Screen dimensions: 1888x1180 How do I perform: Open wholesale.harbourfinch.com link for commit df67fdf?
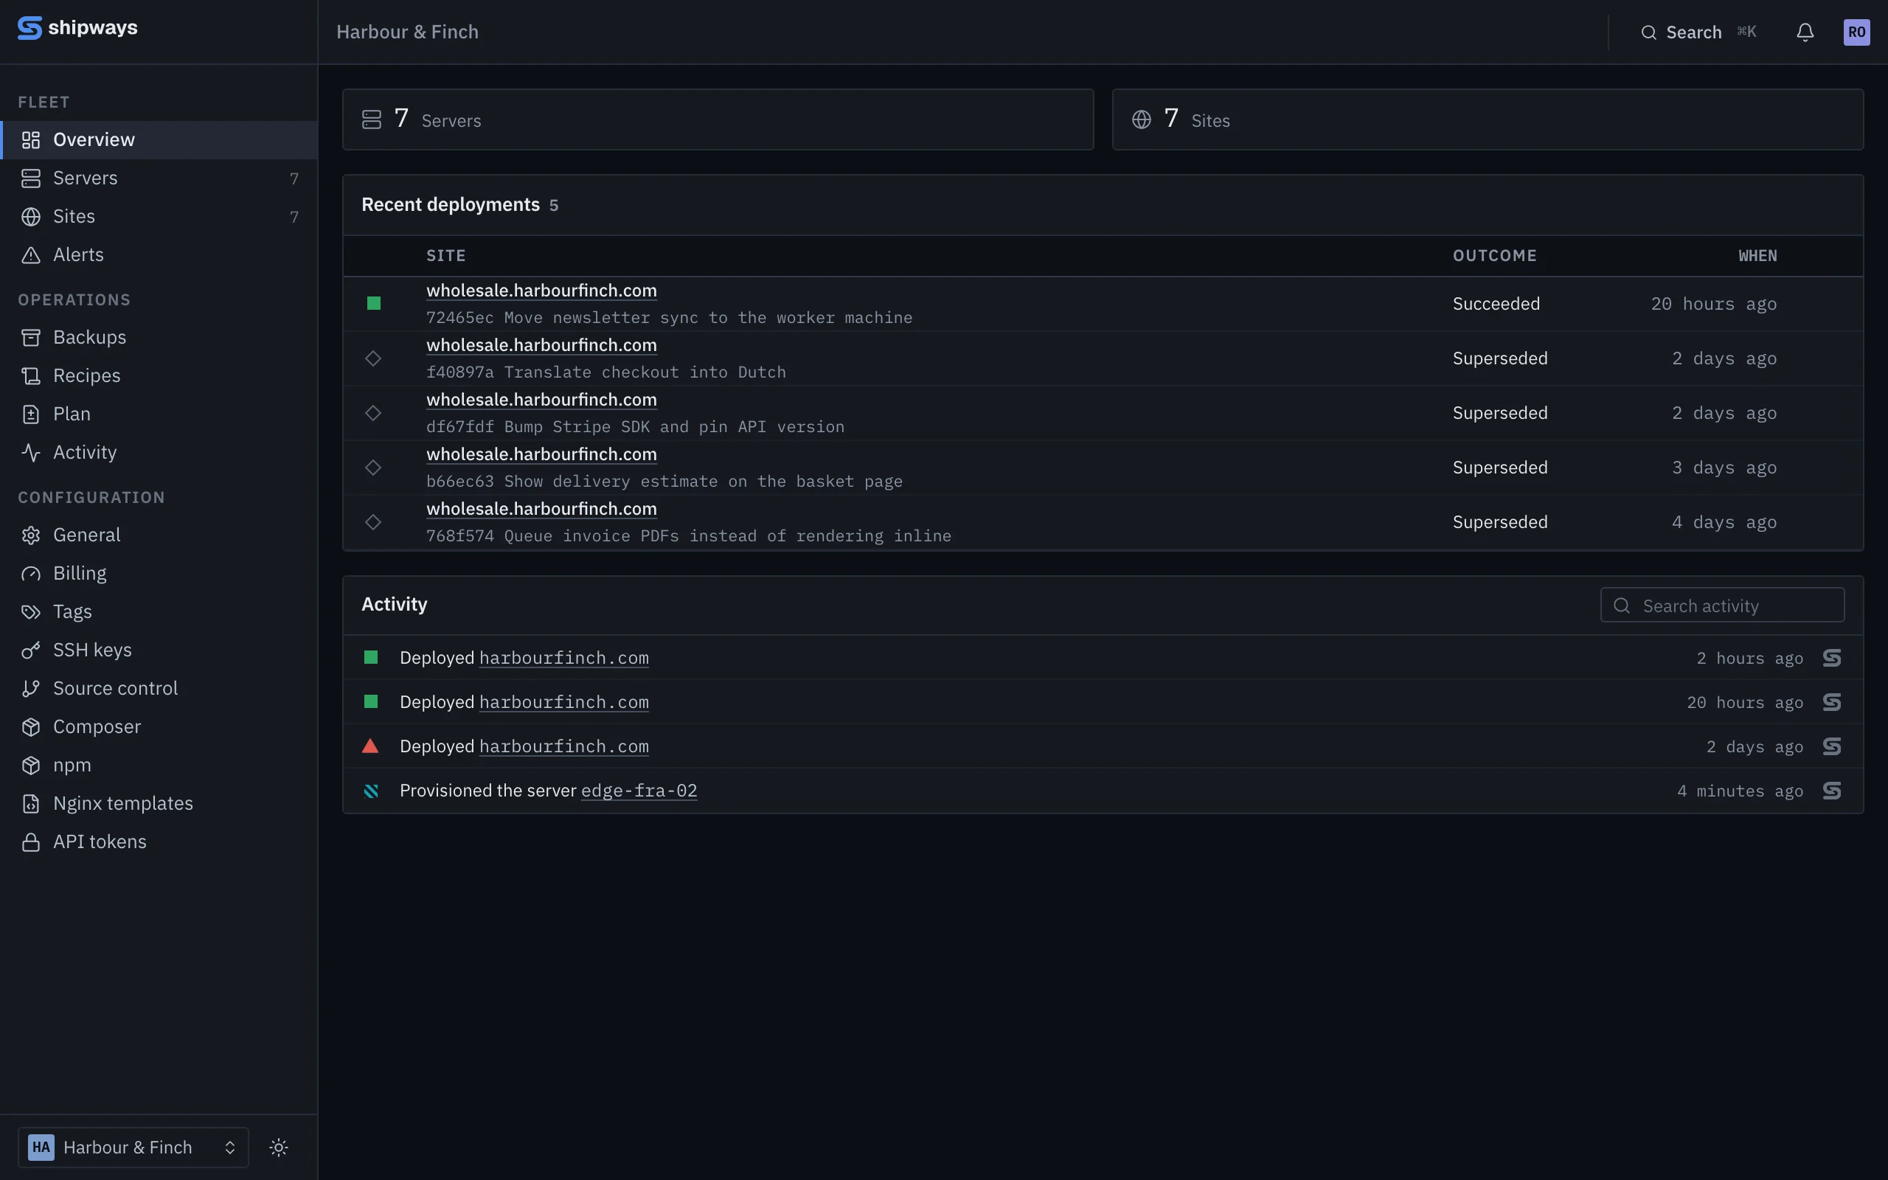coord(541,400)
